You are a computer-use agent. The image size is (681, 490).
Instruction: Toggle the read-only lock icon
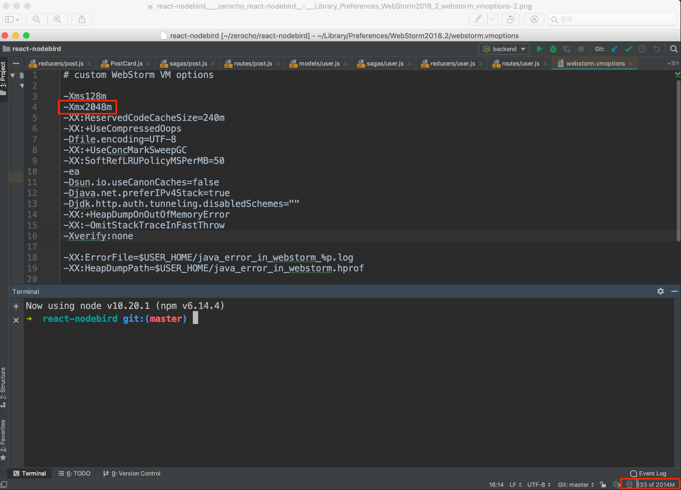603,484
